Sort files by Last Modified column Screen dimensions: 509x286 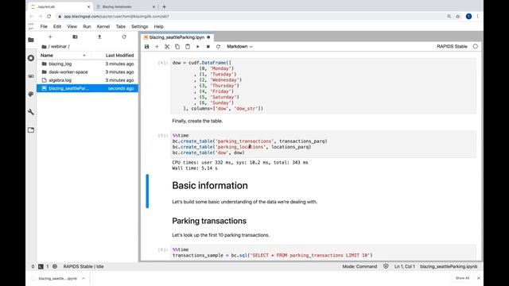[x=119, y=56]
